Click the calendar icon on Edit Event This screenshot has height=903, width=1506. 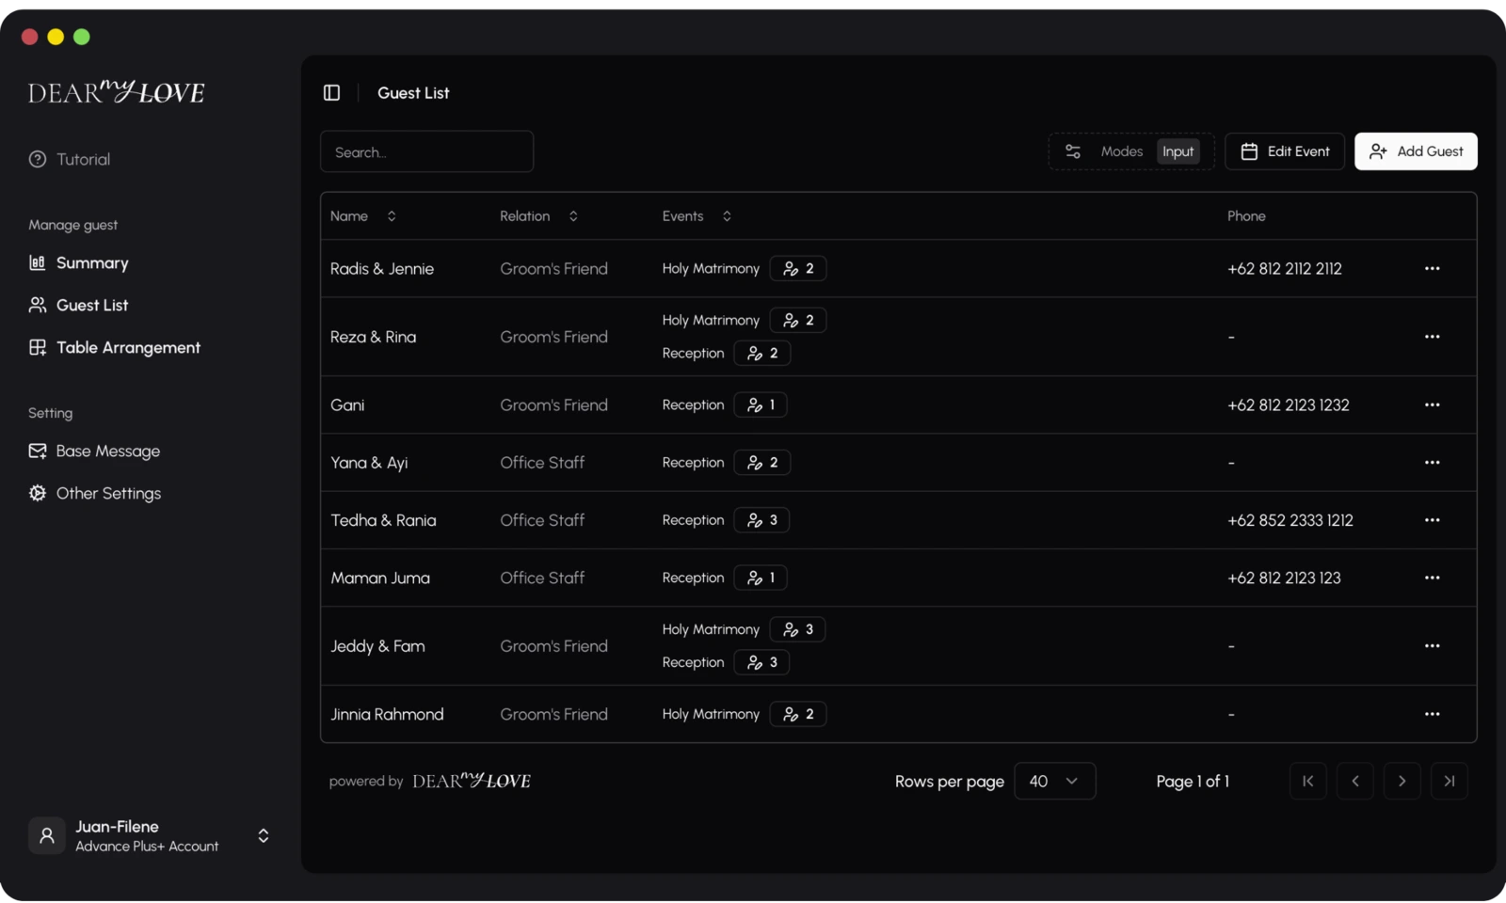(x=1248, y=150)
